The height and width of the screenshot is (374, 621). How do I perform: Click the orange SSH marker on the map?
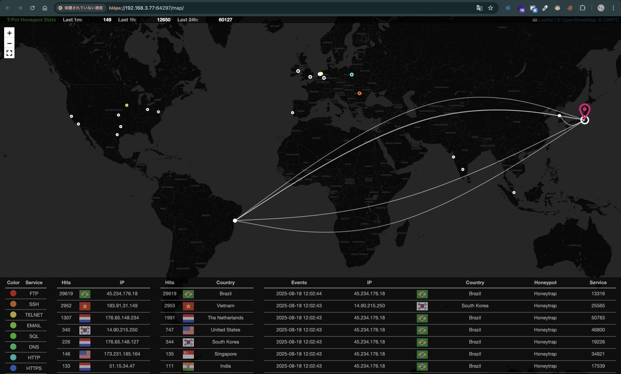359,93
